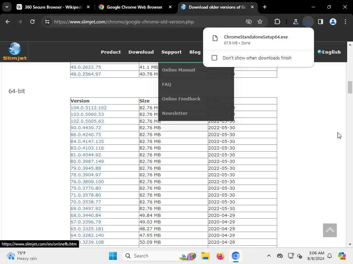This screenshot has width=353, height=264.
Task: Close the 360 Secure Browser tab
Action: (88, 7)
